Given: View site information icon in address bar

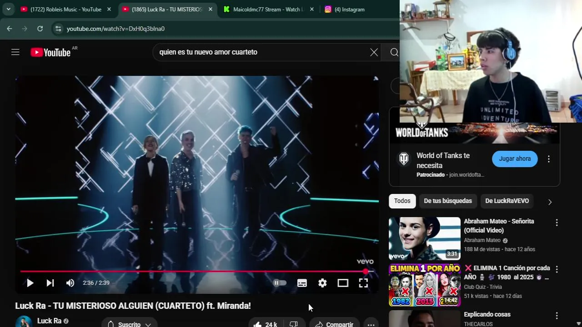Looking at the screenshot, I should coord(58,29).
